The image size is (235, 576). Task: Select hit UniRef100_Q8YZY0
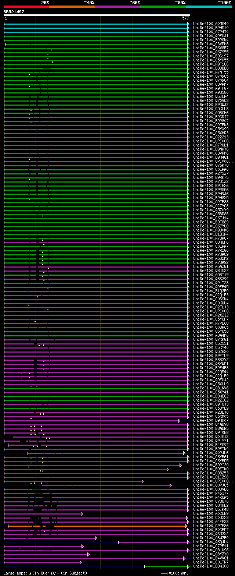pos(211,554)
